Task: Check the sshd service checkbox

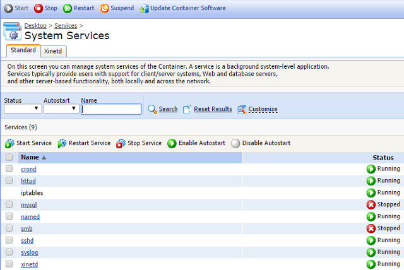Action: click(9, 240)
